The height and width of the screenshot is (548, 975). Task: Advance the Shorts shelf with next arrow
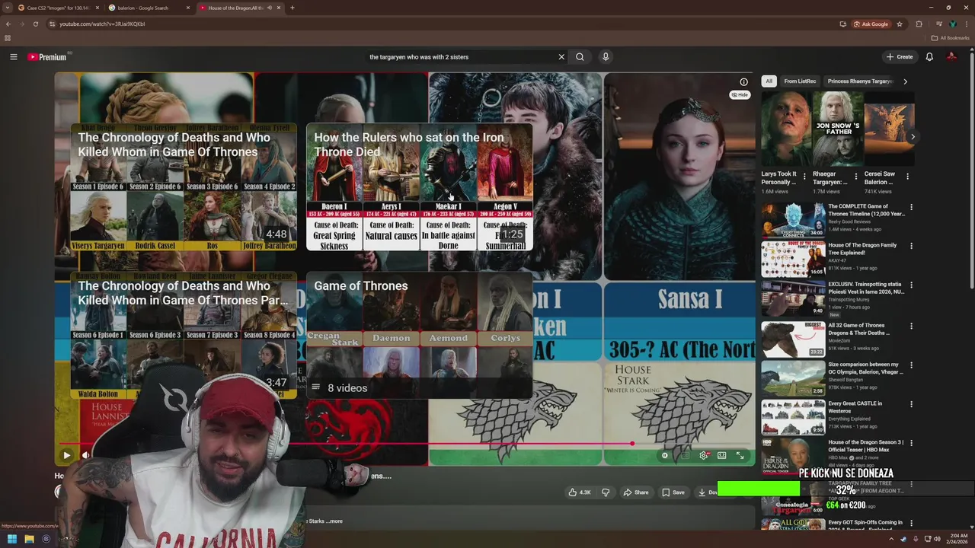[x=913, y=137]
